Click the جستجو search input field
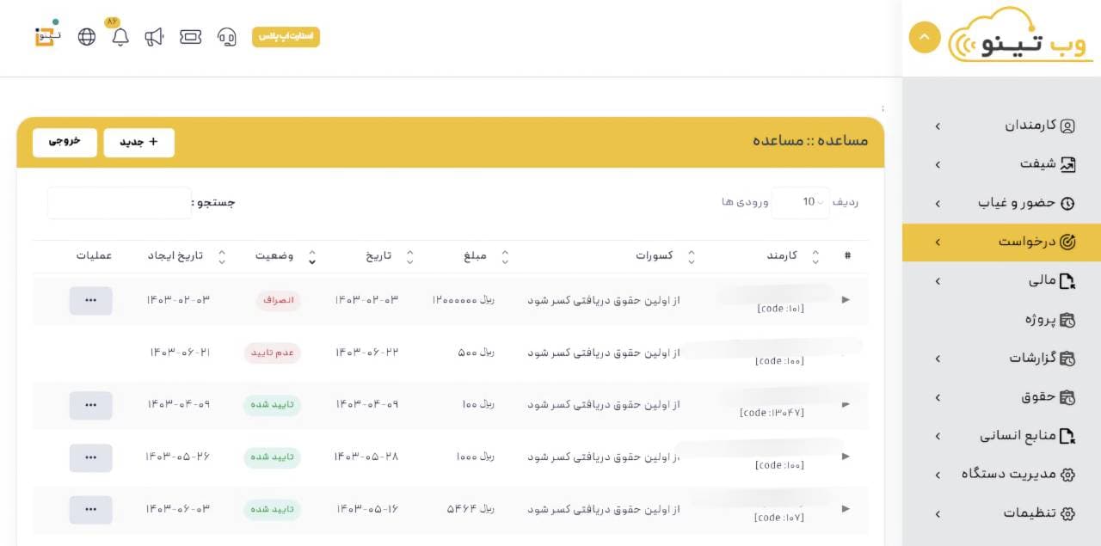Viewport: 1101px width, 546px height. point(120,203)
